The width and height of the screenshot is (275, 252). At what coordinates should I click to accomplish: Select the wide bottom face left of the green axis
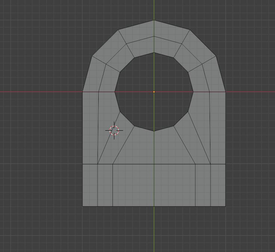(133, 185)
